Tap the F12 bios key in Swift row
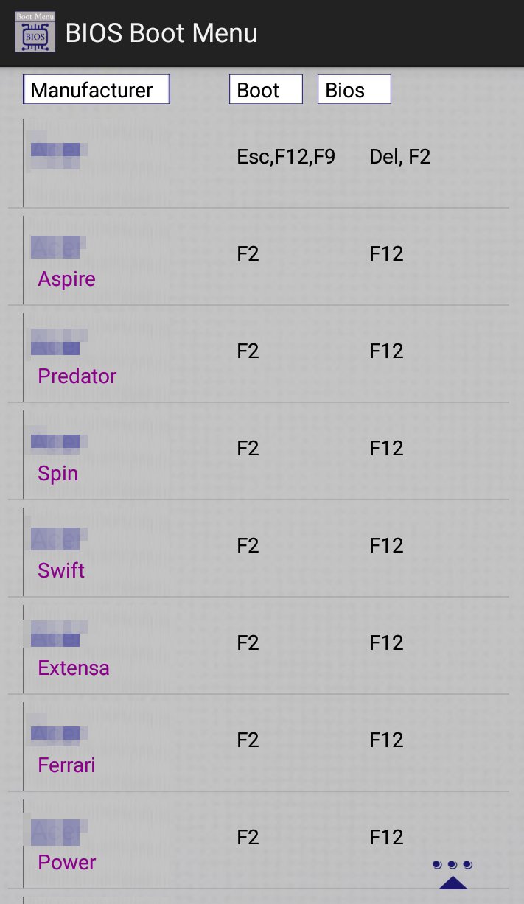This screenshot has width=524, height=904. (386, 546)
